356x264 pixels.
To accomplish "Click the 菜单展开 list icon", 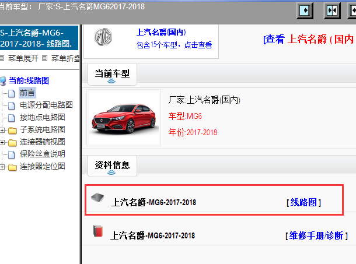I will point(2,58).
